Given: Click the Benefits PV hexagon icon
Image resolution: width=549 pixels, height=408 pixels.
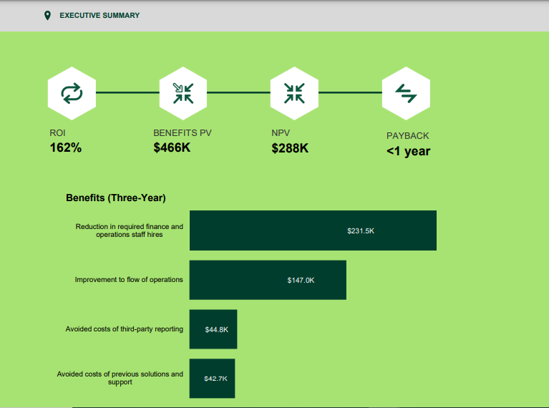Looking at the screenshot, I should click(183, 92).
